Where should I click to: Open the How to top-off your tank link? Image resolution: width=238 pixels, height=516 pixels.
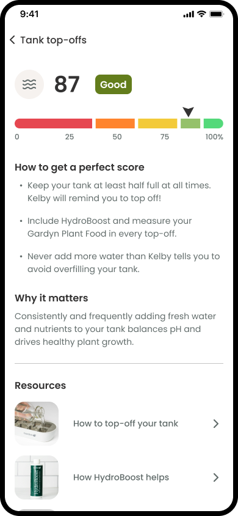pyautogui.click(x=126, y=424)
